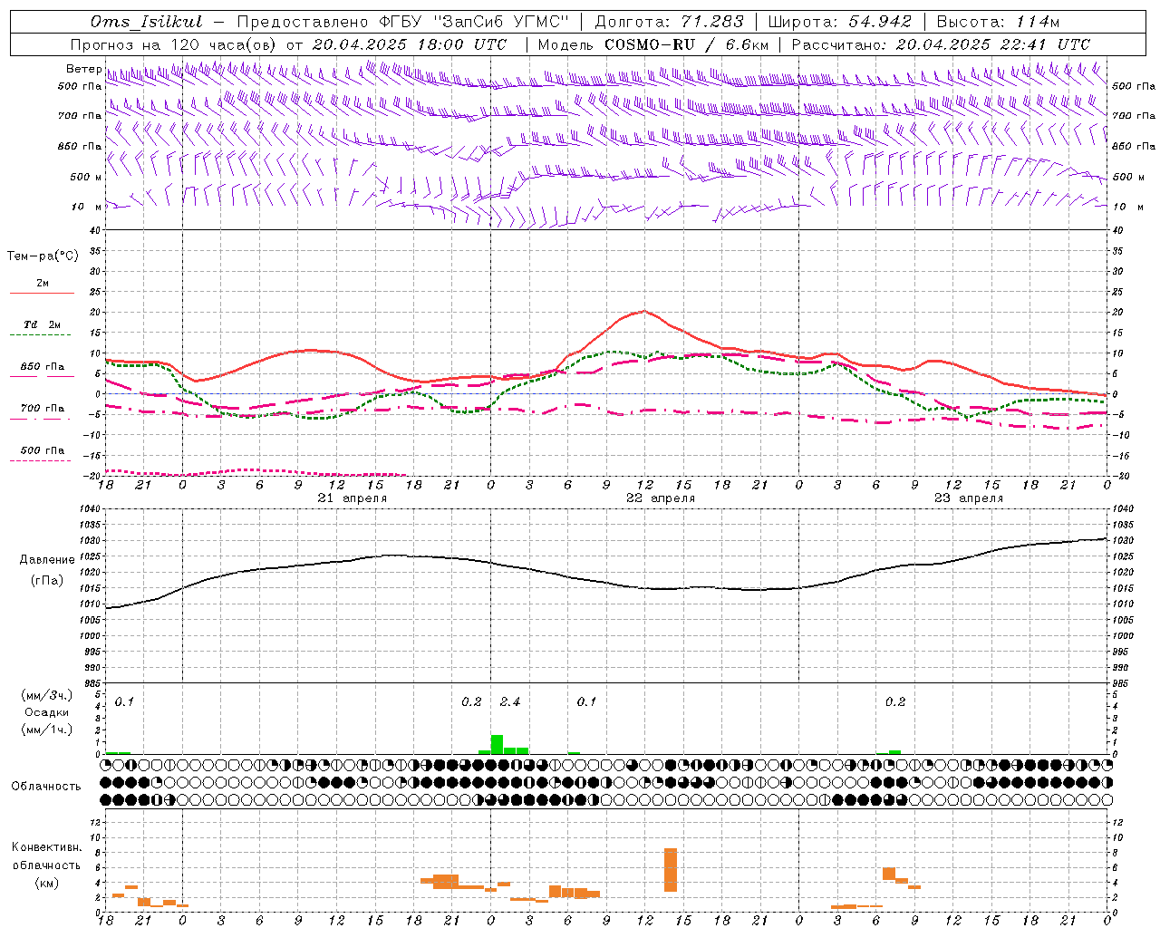The image size is (1160, 928).
Task: Click the "Конвективн." convective panel label
Action: tap(47, 847)
